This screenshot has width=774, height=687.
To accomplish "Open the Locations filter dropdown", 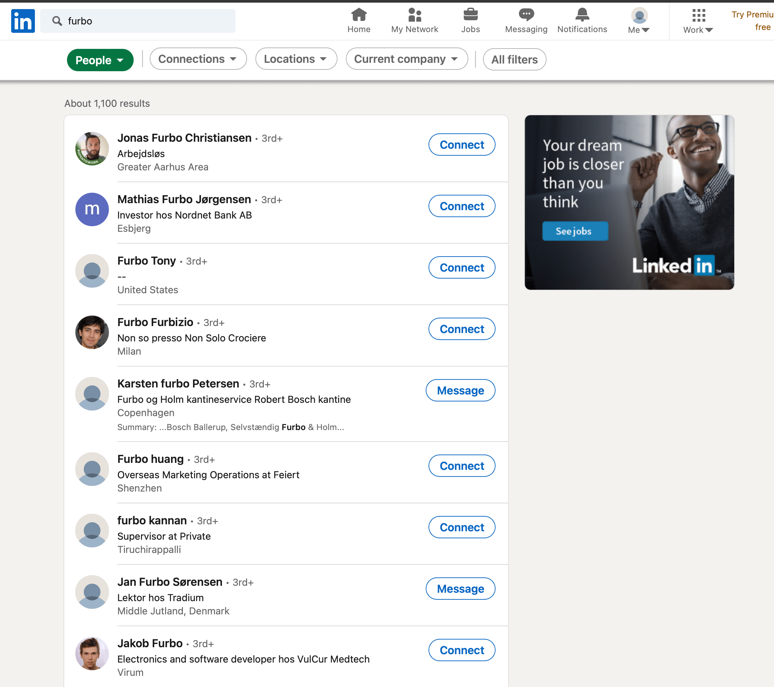I will [x=296, y=59].
